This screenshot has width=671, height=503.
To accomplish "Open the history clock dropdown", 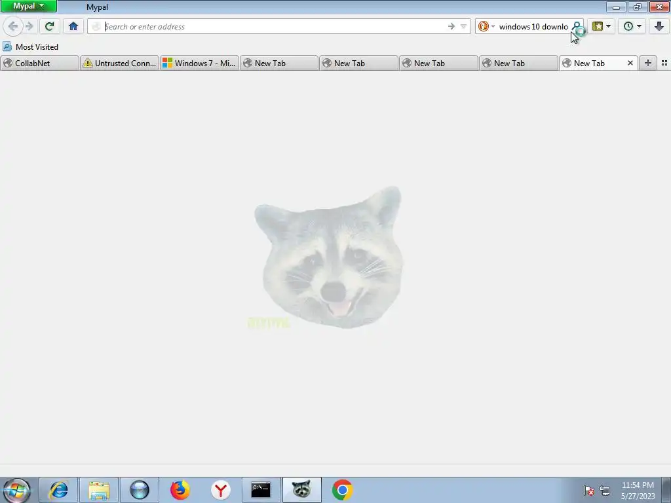I will 632,26.
